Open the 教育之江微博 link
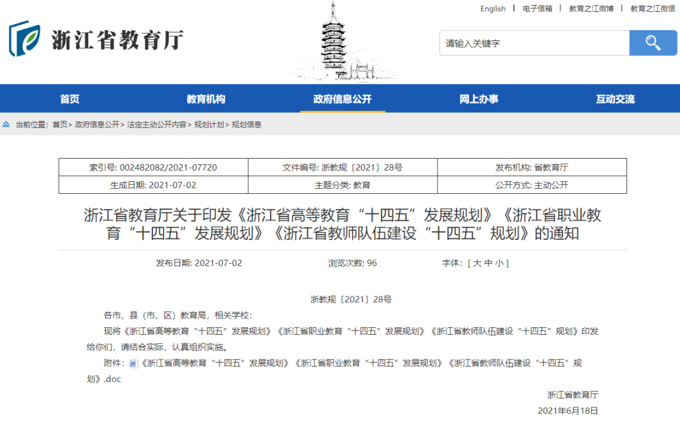680x428 pixels. (592, 8)
